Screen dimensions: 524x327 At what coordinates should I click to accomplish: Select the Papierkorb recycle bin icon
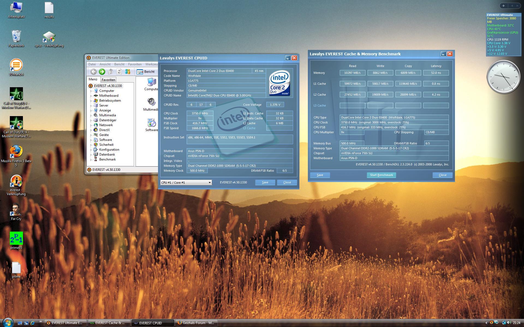(x=16, y=39)
